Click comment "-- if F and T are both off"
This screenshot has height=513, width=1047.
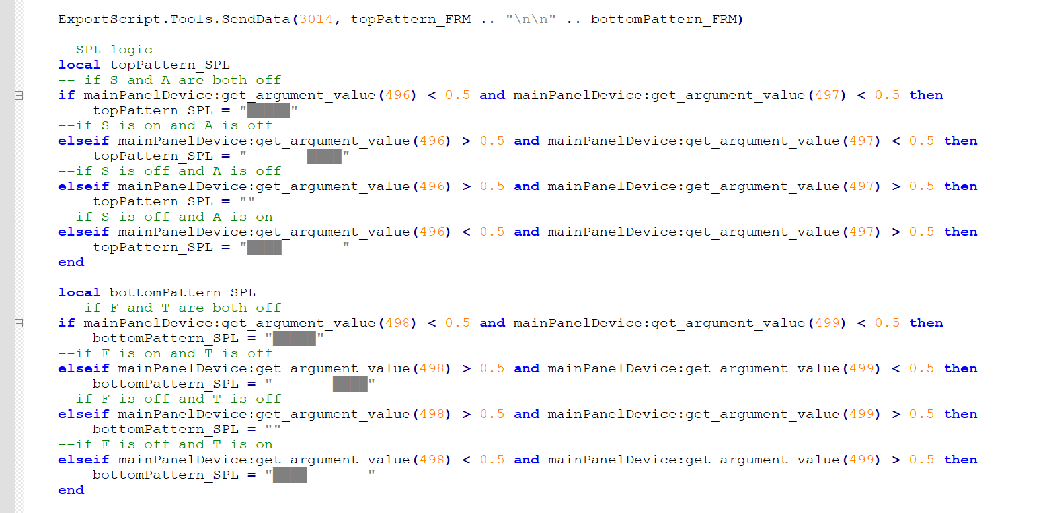(x=170, y=308)
